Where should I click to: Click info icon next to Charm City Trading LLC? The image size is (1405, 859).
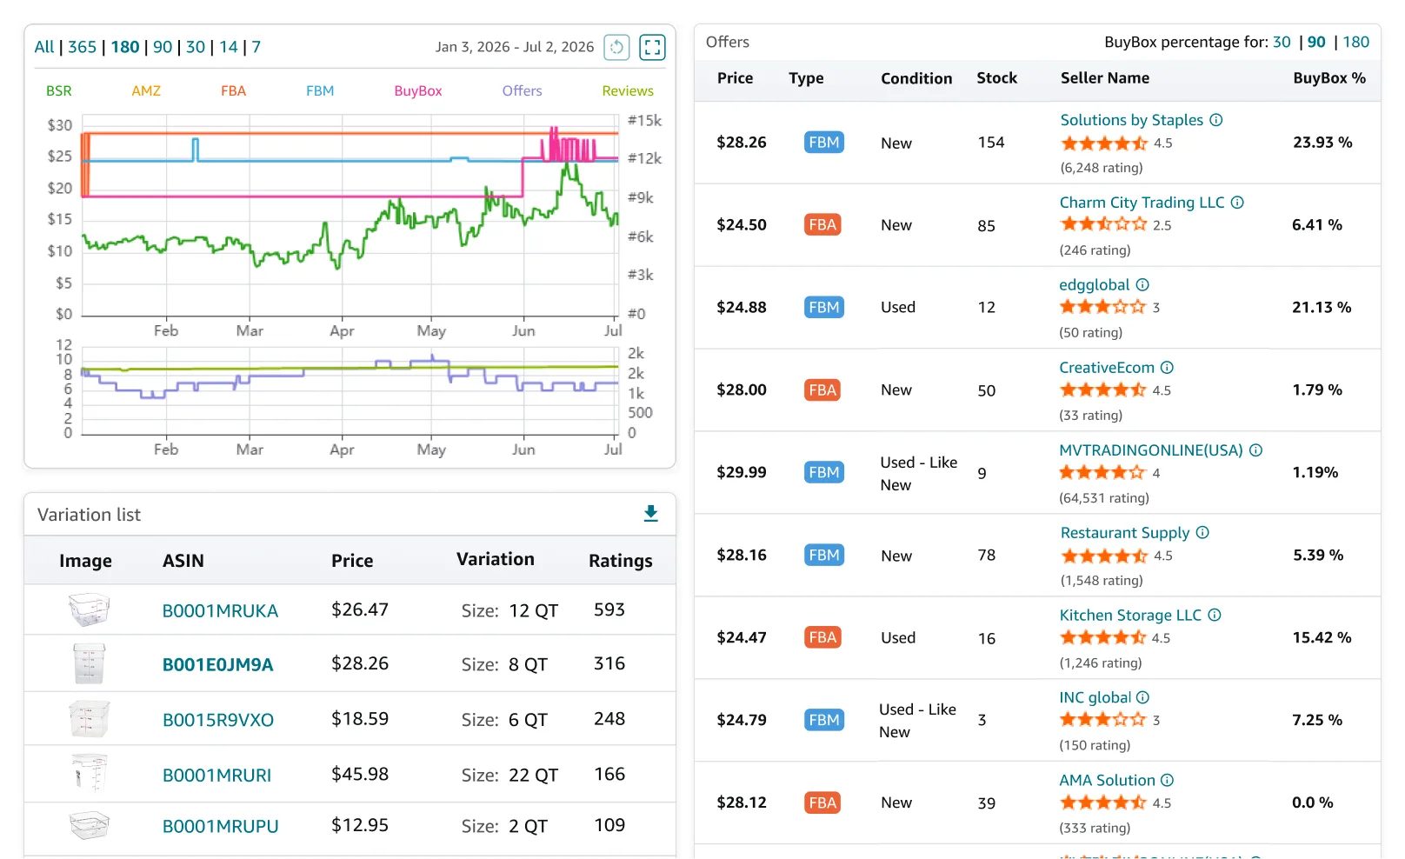coord(1237,203)
